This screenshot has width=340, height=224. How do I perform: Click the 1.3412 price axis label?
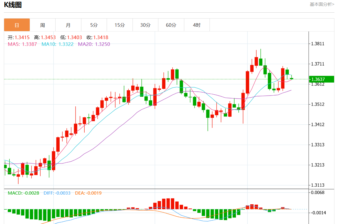tap(318, 124)
